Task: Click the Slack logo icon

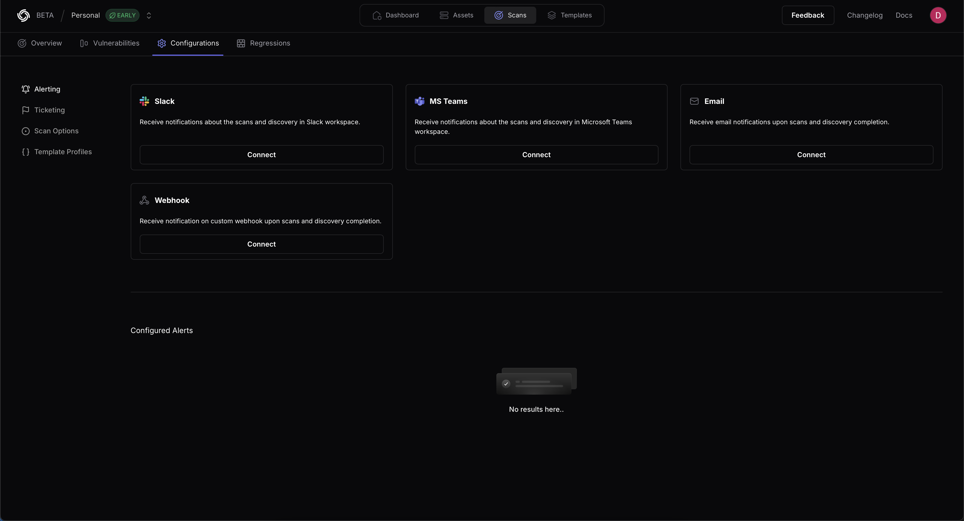Action: (144, 101)
